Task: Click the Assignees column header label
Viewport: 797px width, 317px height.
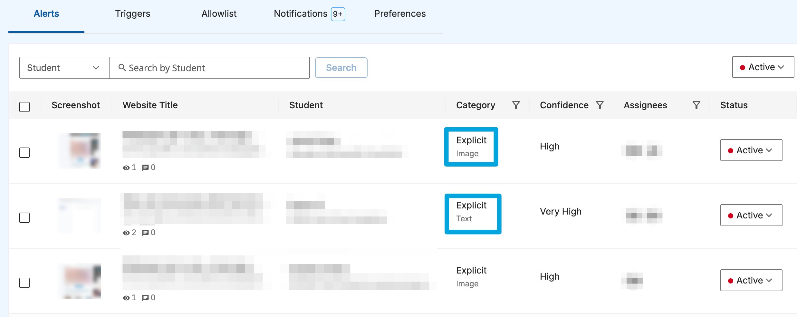Action: pos(645,105)
